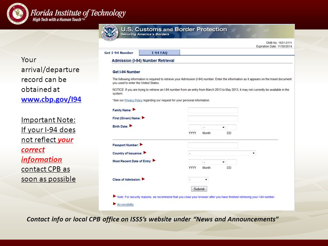
Task: Click the 'High Tech with a Human Touch' tagline
Action: (x=59, y=20)
